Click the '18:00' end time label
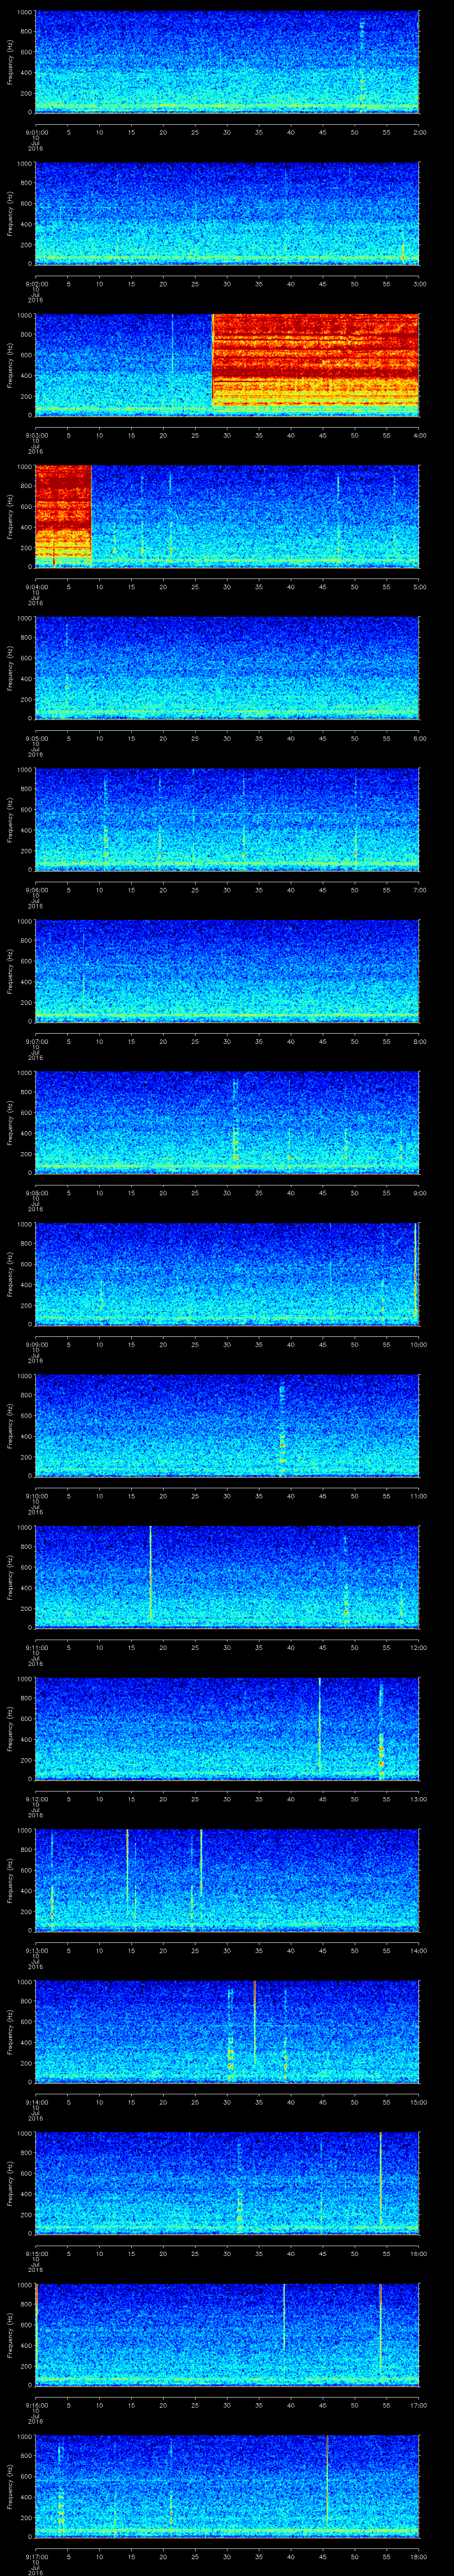Viewport: 454px width, 2576px height. tap(418, 2556)
